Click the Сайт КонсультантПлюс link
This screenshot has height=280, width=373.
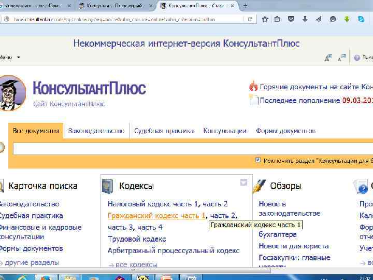pyautogui.click(x=69, y=104)
